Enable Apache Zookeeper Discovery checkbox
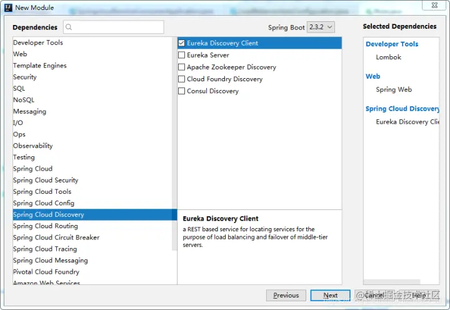Screen dimensions: 450x310 [181, 67]
